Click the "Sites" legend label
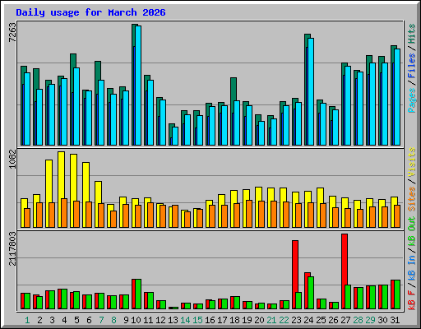 (412, 199)
